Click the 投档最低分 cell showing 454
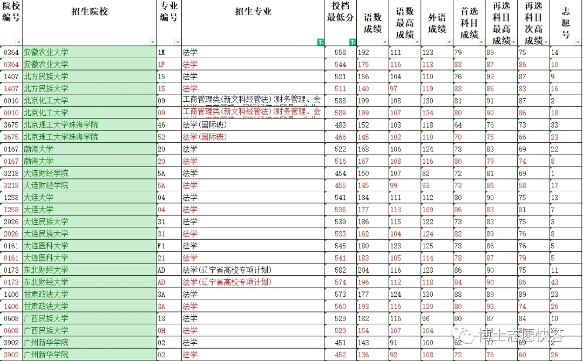This screenshot has width=583, height=361. pos(341,173)
